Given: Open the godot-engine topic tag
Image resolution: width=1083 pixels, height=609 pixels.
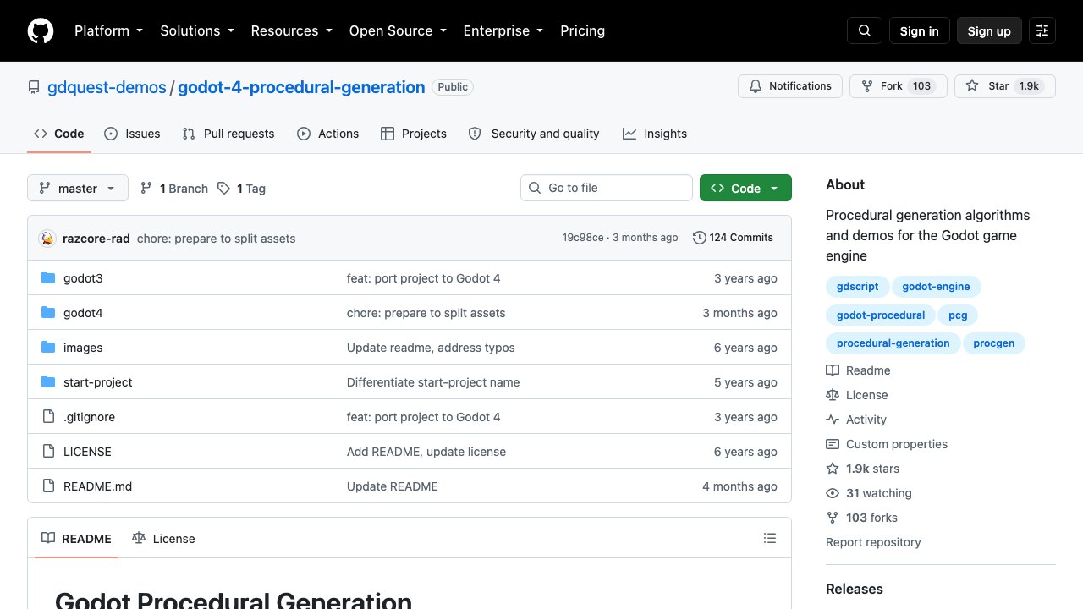Looking at the screenshot, I should pyautogui.click(x=936, y=287).
